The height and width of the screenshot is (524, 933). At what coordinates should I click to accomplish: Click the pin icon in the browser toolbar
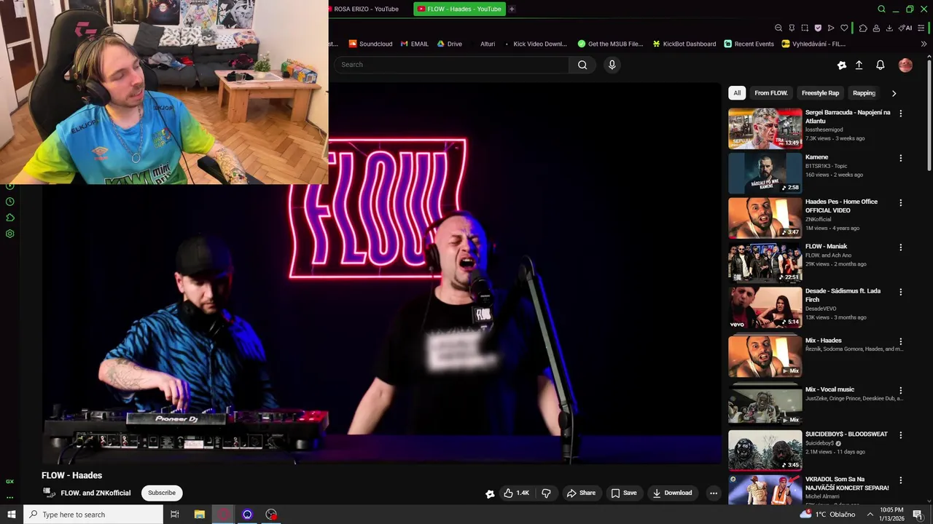pyautogui.click(x=792, y=28)
